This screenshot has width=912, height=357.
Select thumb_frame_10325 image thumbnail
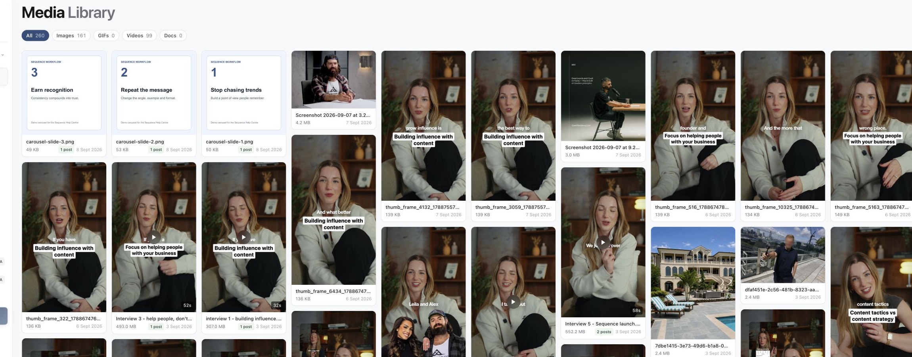783,125
